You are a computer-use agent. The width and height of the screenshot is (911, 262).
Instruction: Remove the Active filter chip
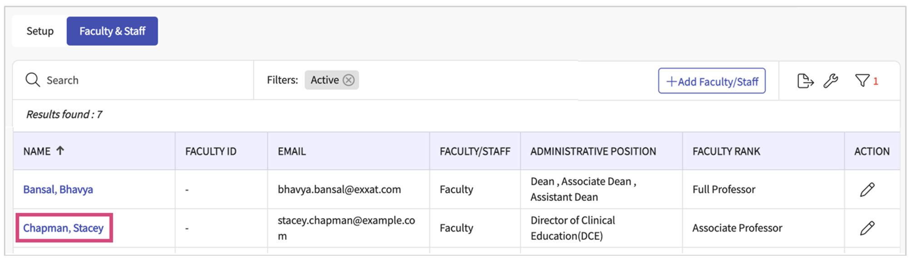pyautogui.click(x=348, y=80)
